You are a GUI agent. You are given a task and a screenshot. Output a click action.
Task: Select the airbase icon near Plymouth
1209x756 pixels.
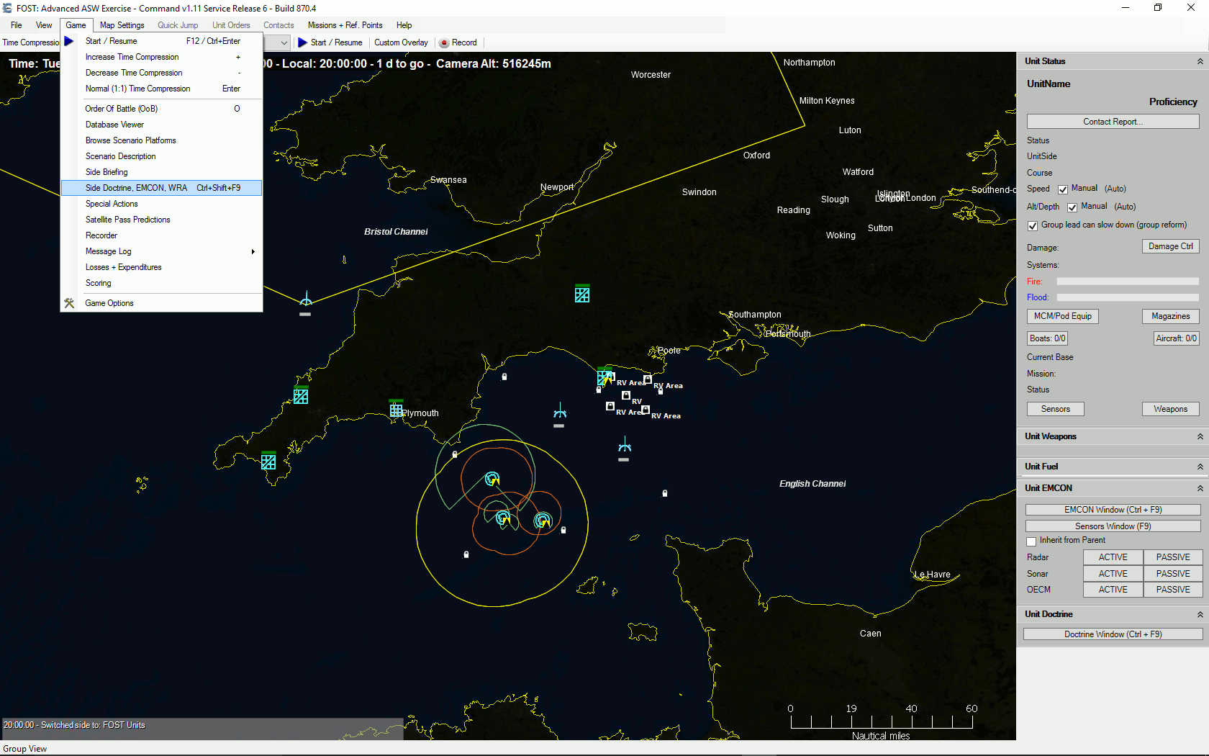(396, 409)
